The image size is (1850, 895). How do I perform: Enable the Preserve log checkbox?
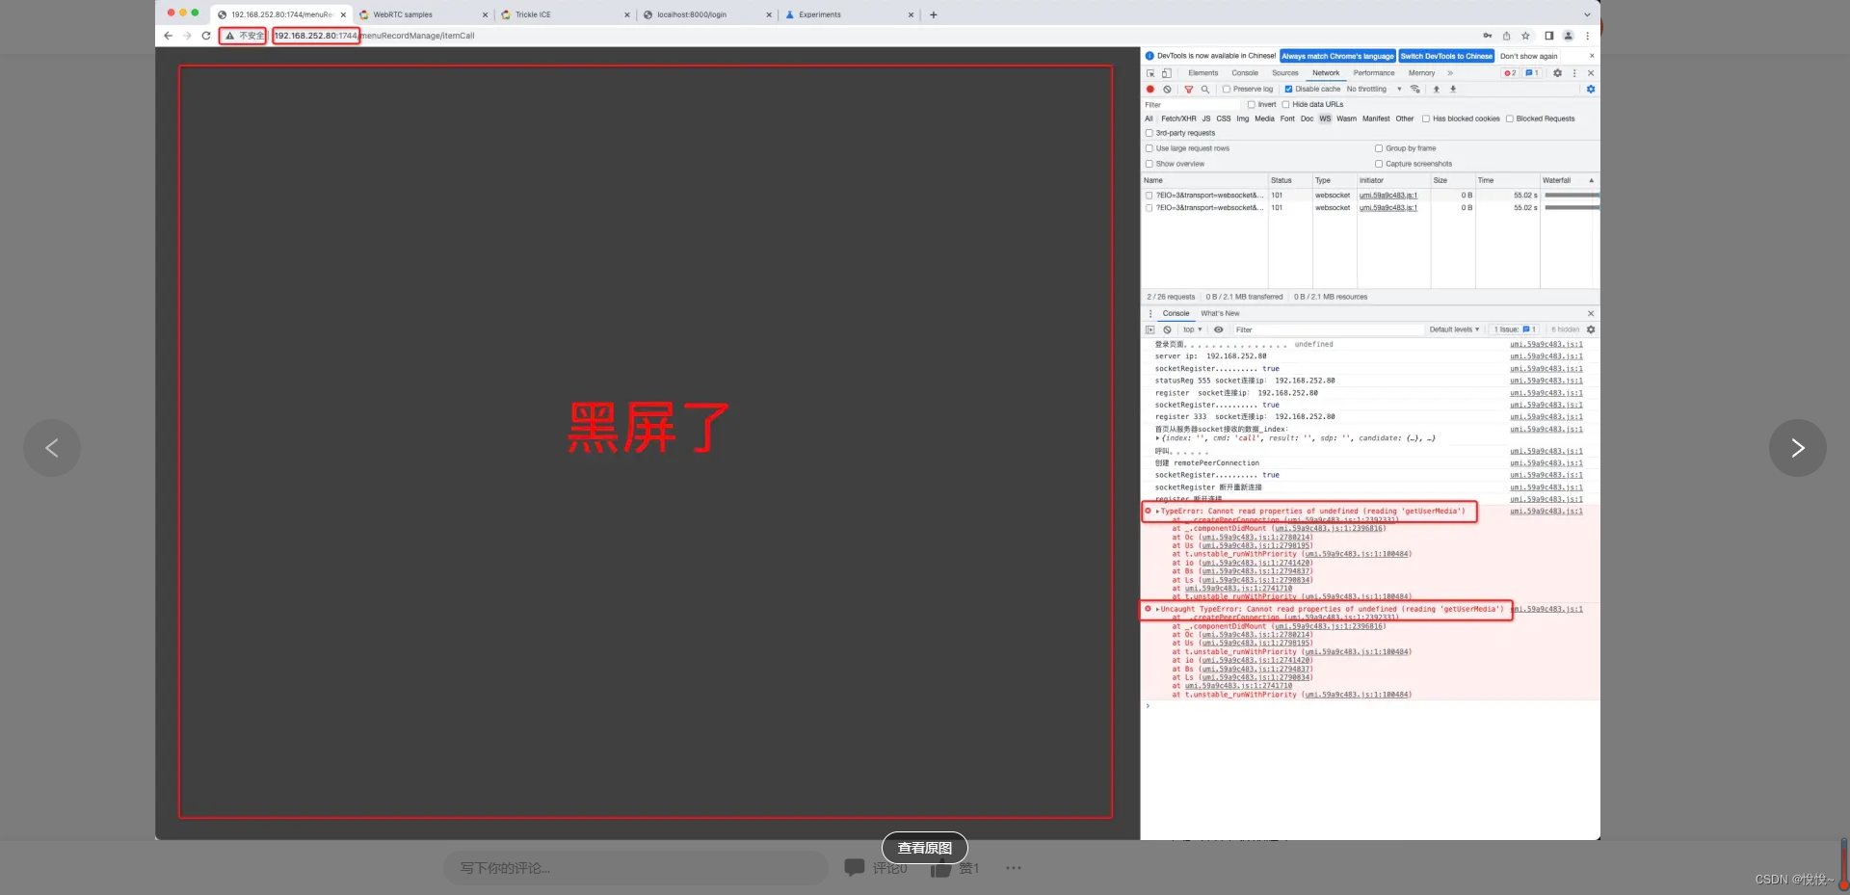(1225, 89)
